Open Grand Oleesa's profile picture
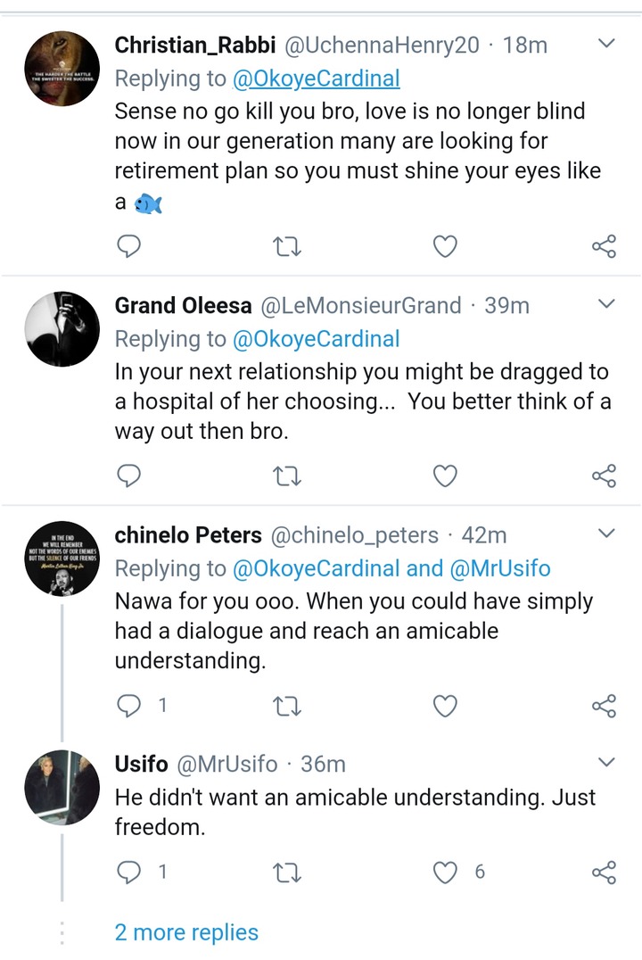642x960 pixels. tap(62, 329)
